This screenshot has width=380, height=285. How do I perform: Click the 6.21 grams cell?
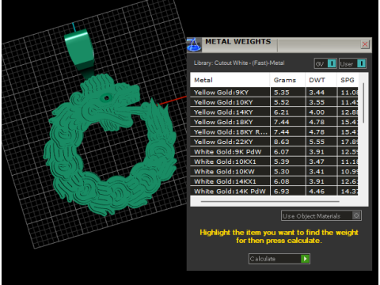(x=287, y=112)
